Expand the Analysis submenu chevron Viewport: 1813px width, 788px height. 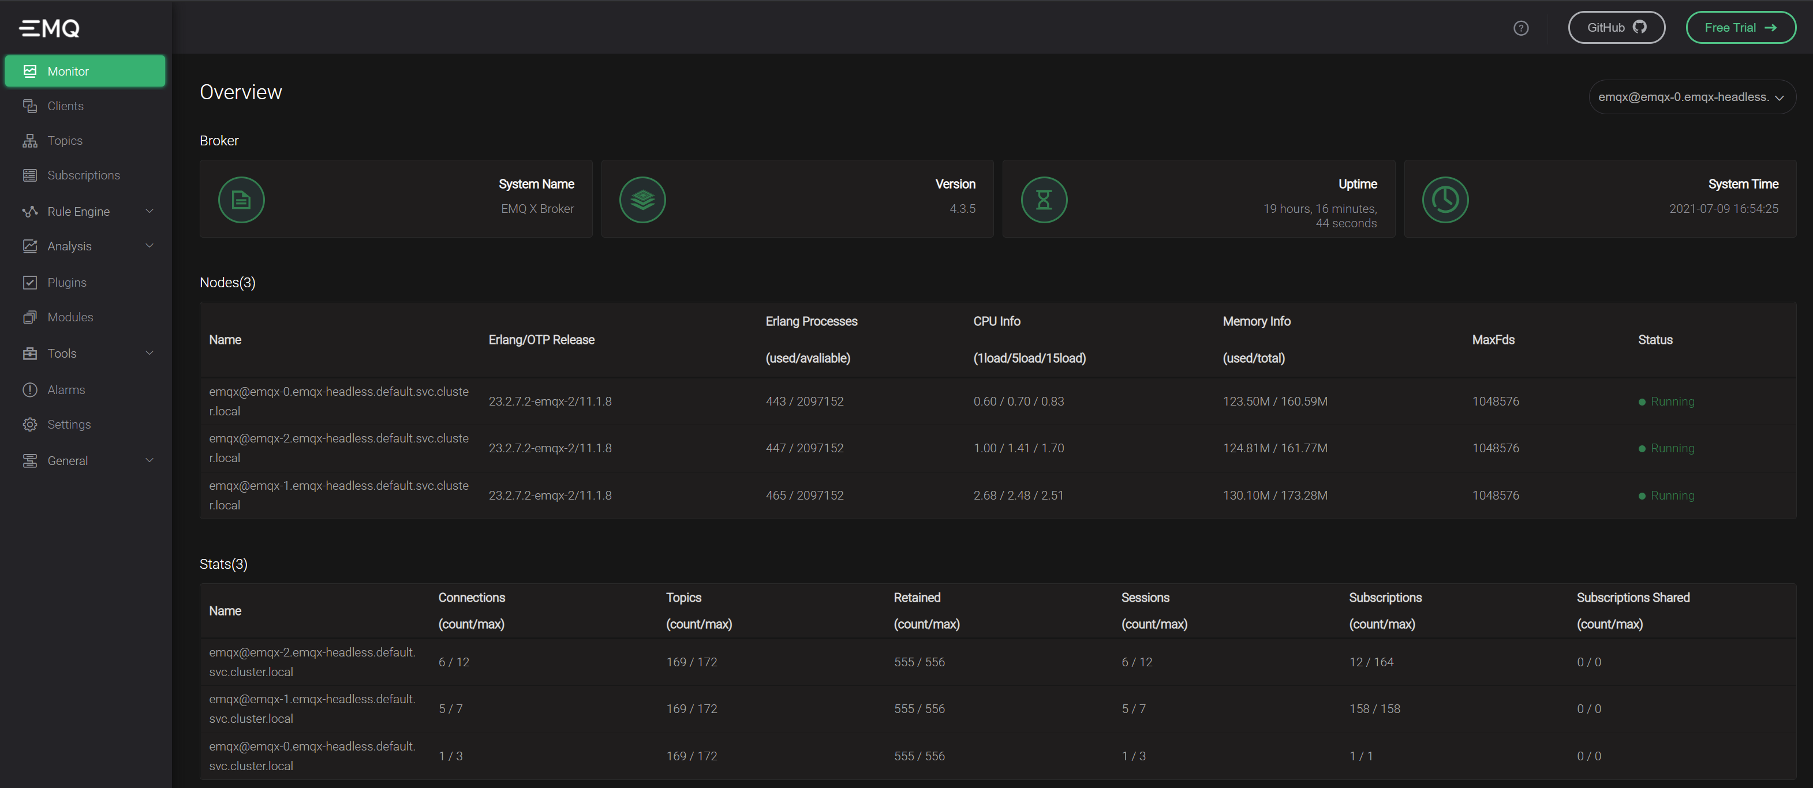(149, 246)
